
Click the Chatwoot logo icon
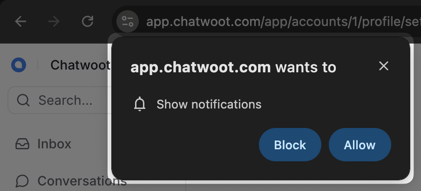pos(19,65)
